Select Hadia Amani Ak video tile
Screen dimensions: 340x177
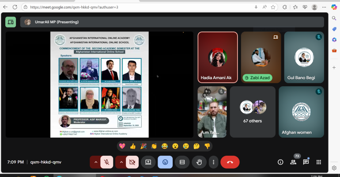click(x=217, y=57)
